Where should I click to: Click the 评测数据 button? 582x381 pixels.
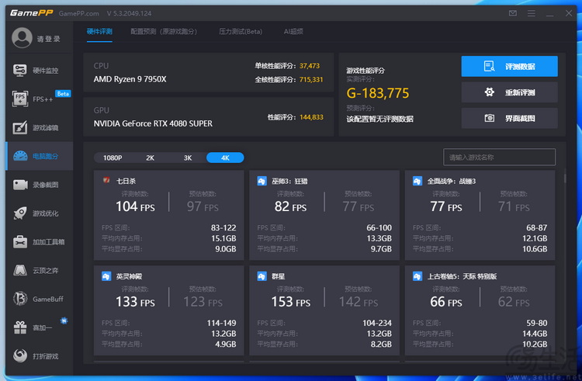[x=509, y=67]
